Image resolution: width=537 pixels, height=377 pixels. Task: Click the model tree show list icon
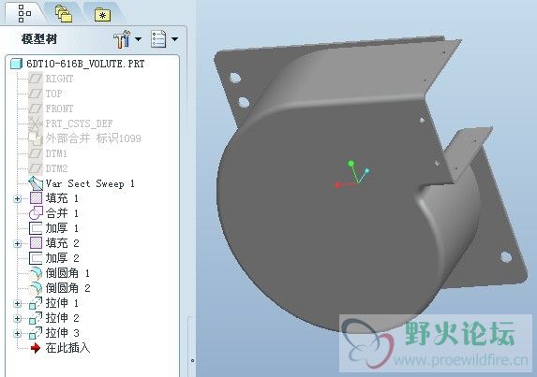(x=158, y=39)
